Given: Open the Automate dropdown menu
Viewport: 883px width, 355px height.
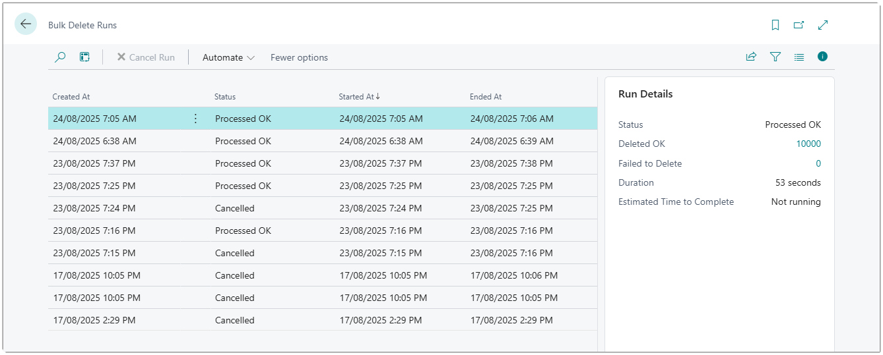Looking at the screenshot, I should pos(228,57).
